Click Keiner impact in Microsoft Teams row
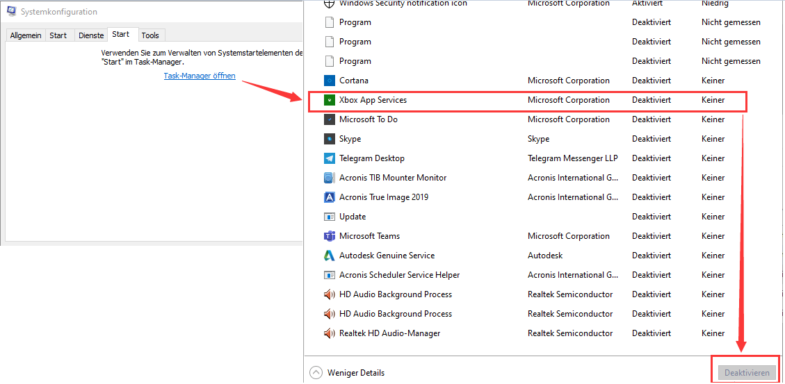Image resolution: width=785 pixels, height=384 pixels. [x=713, y=236]
